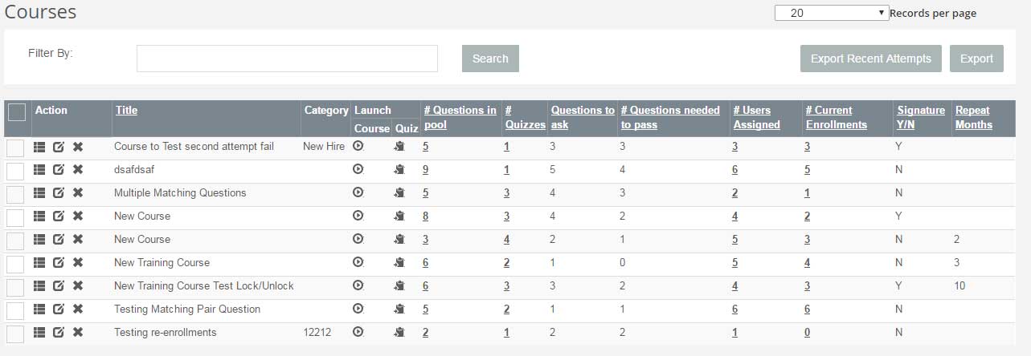Launch quiz for Testing Matching Pair Question
This screenshot has width=1031, height=356.
coord(399,309)
